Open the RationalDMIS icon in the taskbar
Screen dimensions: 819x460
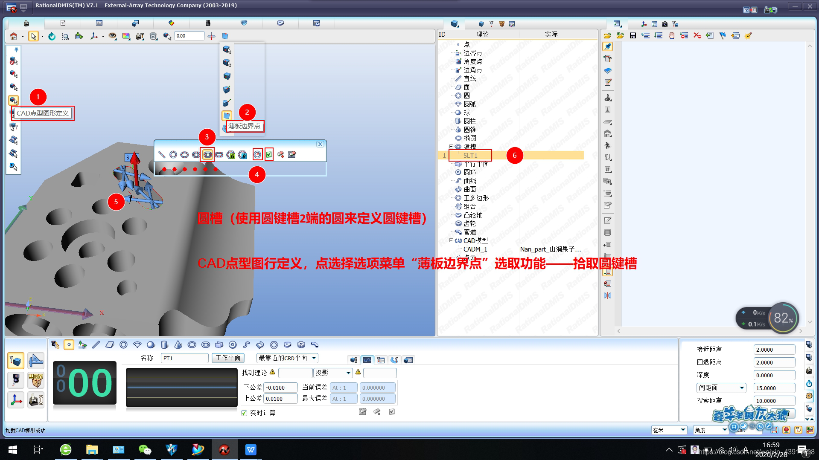click(x=224, y=449)
